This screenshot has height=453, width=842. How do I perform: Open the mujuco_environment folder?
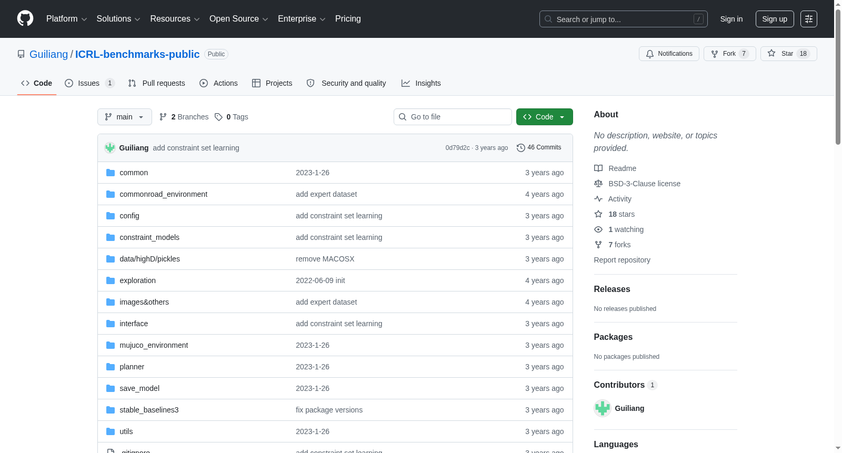pos(154,345)
